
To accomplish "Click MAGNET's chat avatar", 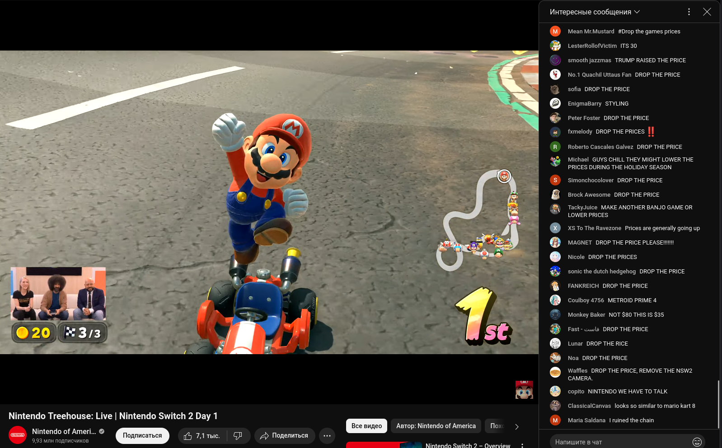I will pyautogui.click(x=555, y=242).
